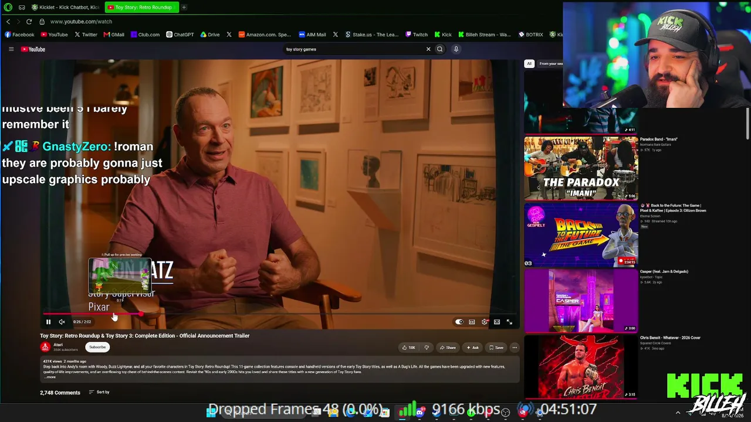751x422 pixels.
Task: Open the Kick bookmark
Action: click(x=442, y=35)
